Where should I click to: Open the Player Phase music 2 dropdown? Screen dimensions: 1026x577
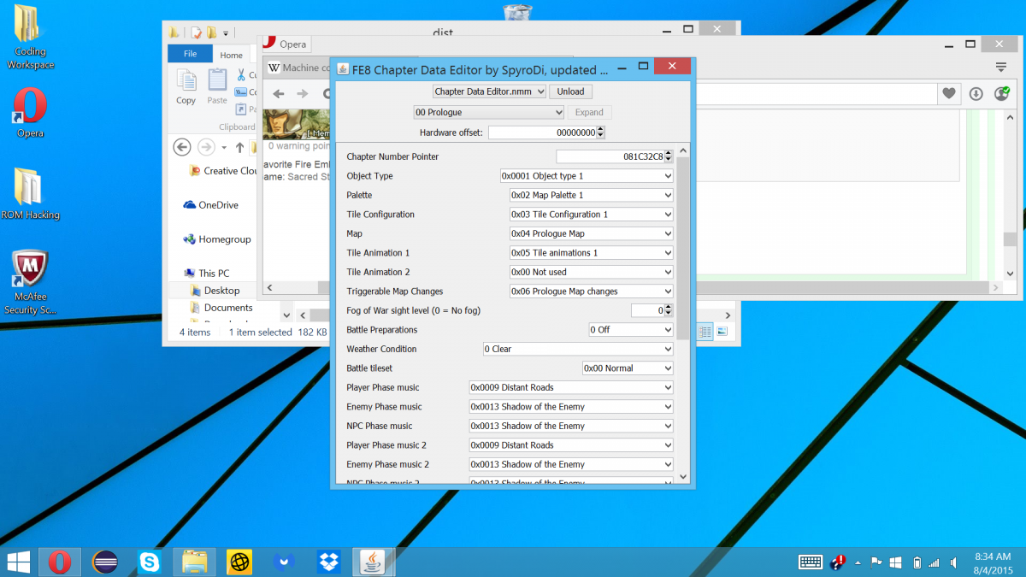pos(571,445)
